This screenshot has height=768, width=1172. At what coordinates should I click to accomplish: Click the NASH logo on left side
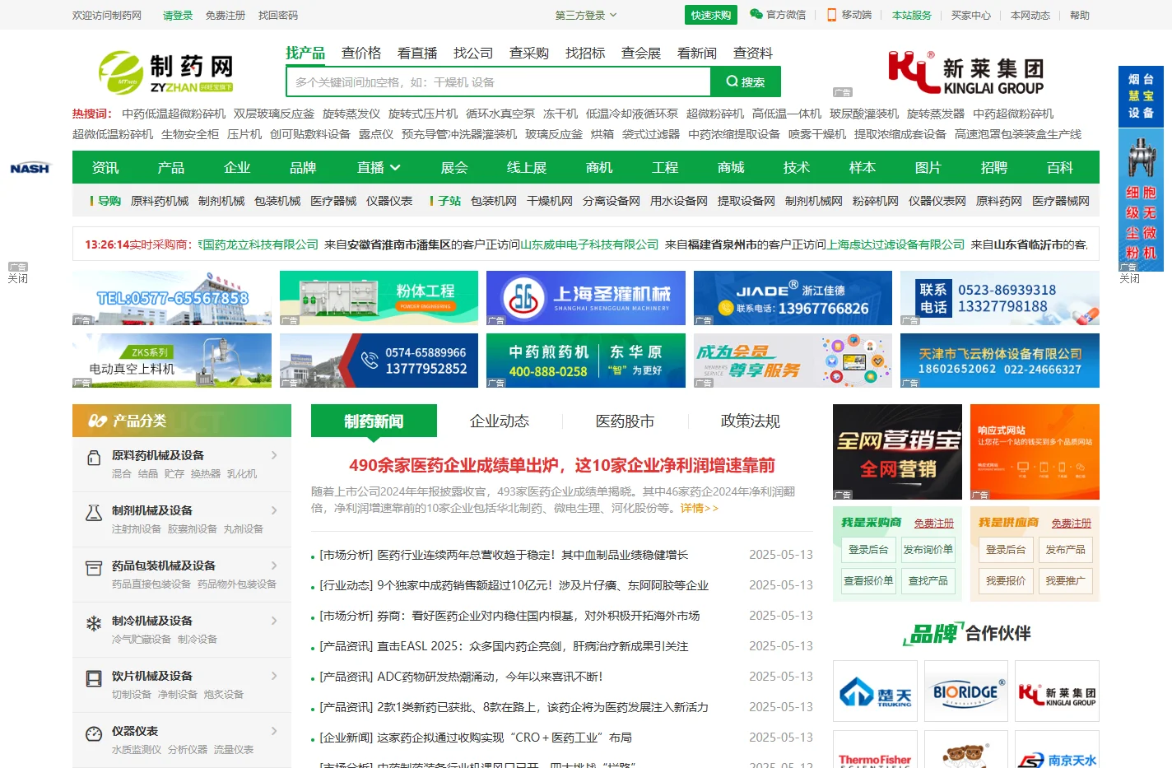[30, 168]
